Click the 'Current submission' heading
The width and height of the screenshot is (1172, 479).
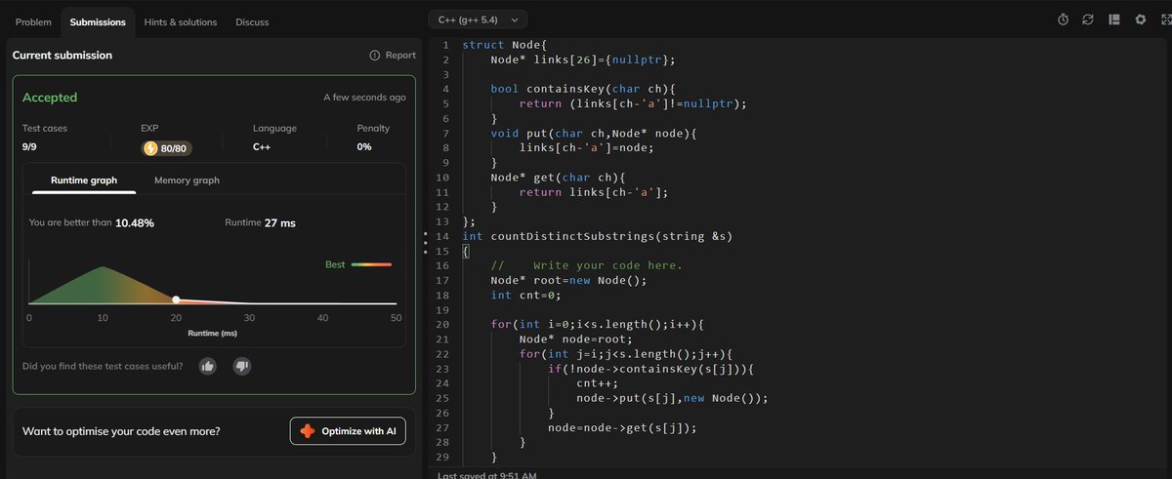click(x=62, y=56)
